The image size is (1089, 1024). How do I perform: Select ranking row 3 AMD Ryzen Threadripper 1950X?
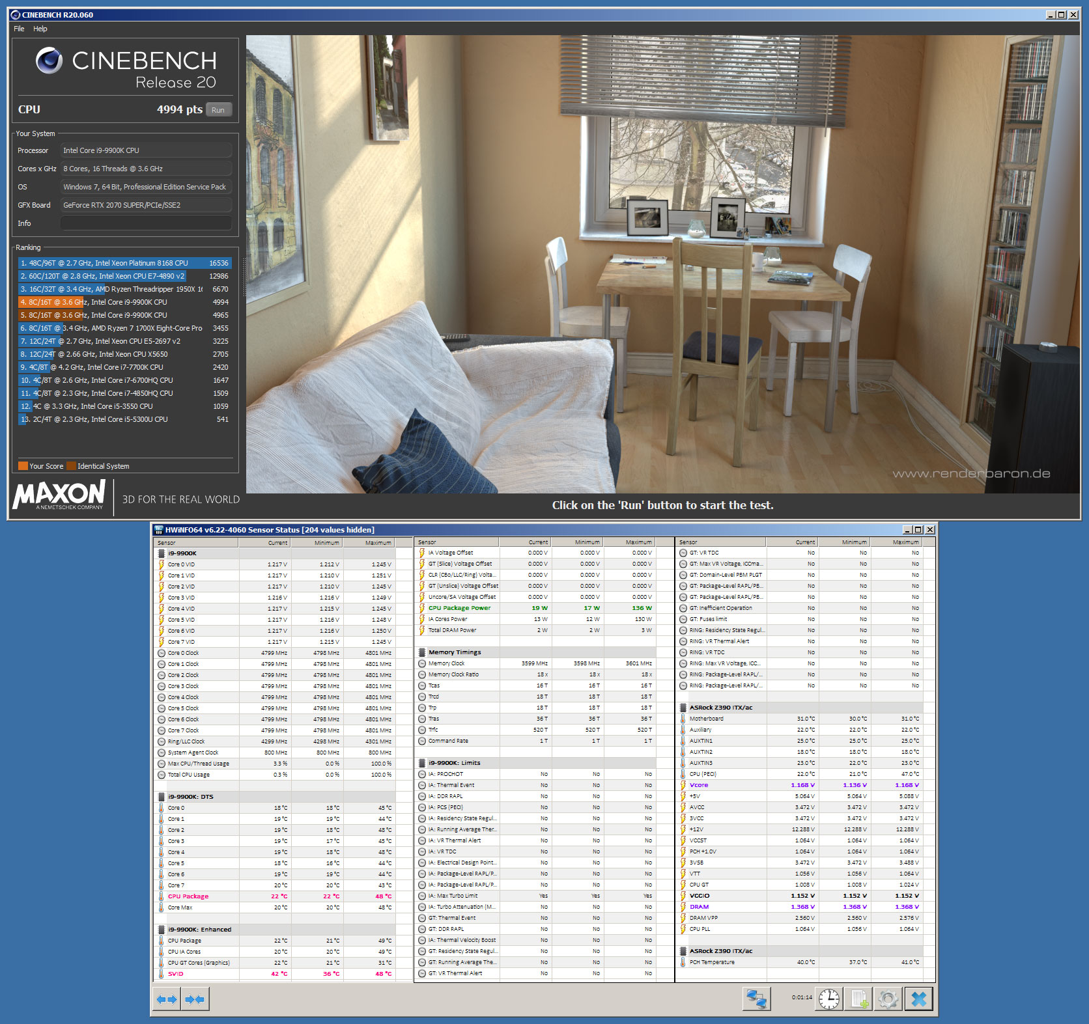point(124,289)
